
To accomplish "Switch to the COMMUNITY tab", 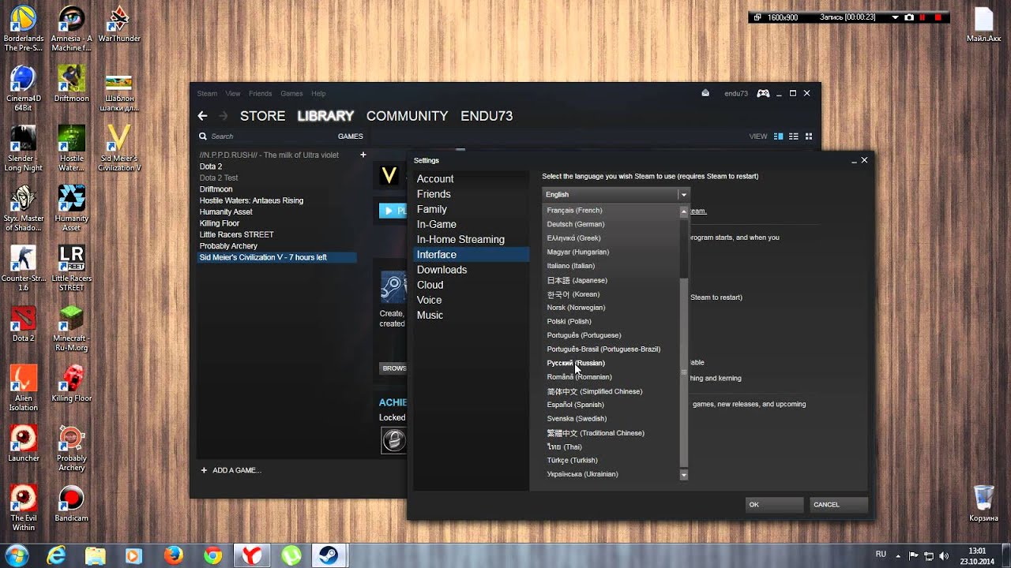I will tap(407, 116).
